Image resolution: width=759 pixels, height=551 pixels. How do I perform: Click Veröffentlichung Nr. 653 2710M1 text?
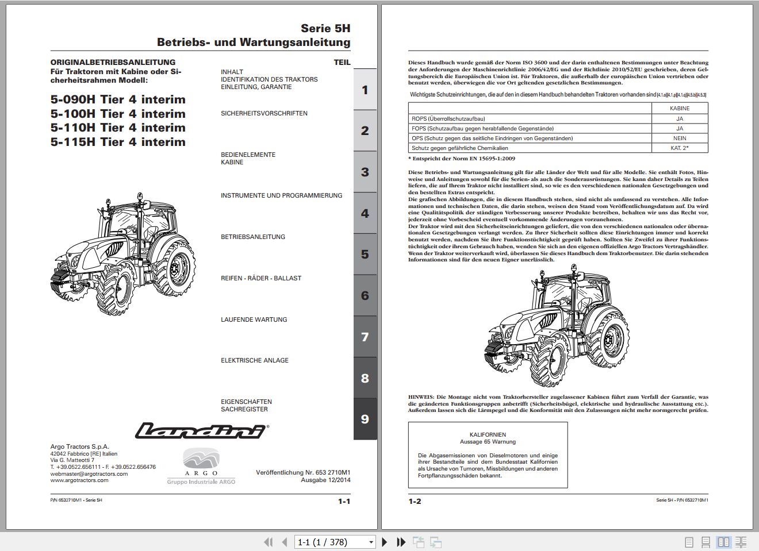click(x=303, y=473)
